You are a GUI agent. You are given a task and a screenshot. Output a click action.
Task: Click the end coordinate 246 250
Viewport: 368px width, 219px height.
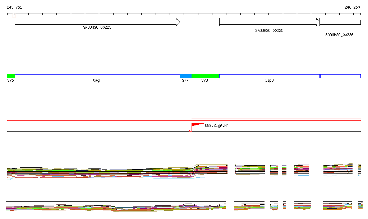(x=352, y=7)
